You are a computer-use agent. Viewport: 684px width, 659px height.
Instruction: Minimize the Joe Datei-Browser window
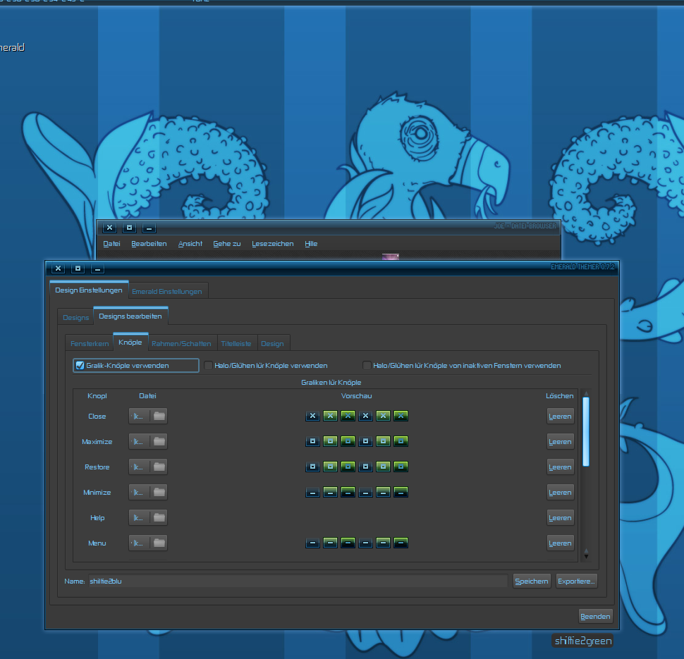(x=149, y=228)
